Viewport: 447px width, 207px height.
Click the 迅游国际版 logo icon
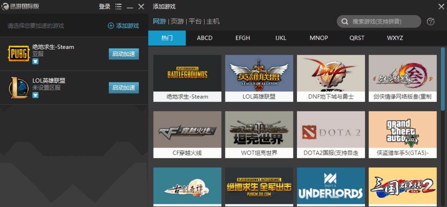click(5, 7)
